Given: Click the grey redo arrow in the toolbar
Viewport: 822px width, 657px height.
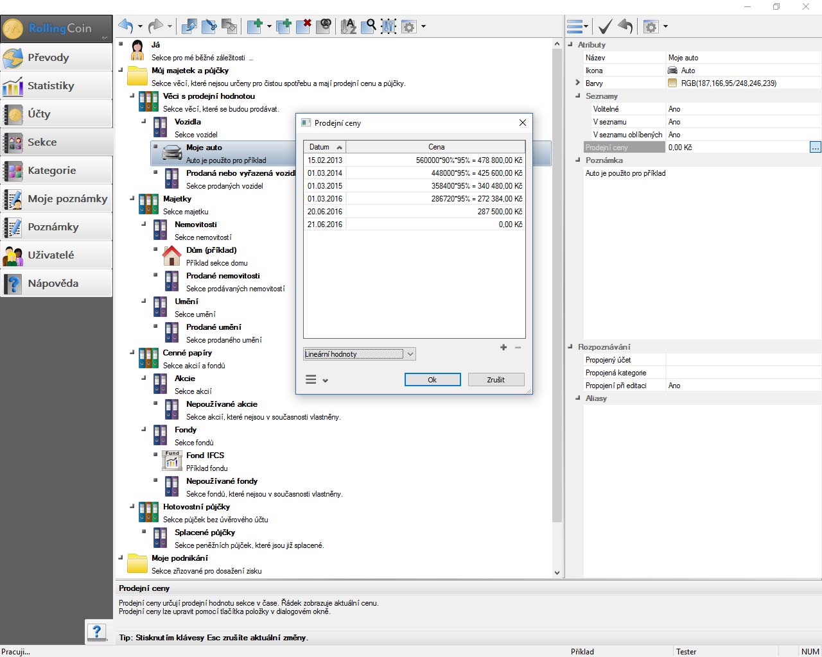Looking at the screenshot, I should [x=155, y=26].
